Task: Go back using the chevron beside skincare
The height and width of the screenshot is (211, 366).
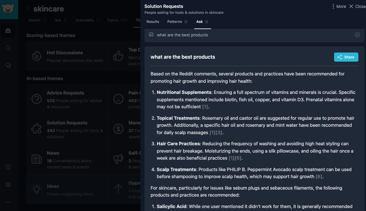Action: [28, 9]
